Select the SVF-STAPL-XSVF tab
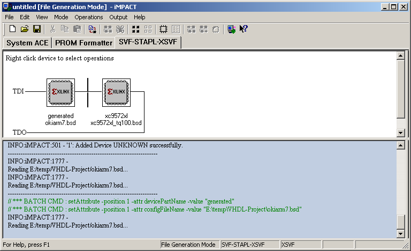The height and width of the screenshot is (251, 411). point(148,42)
